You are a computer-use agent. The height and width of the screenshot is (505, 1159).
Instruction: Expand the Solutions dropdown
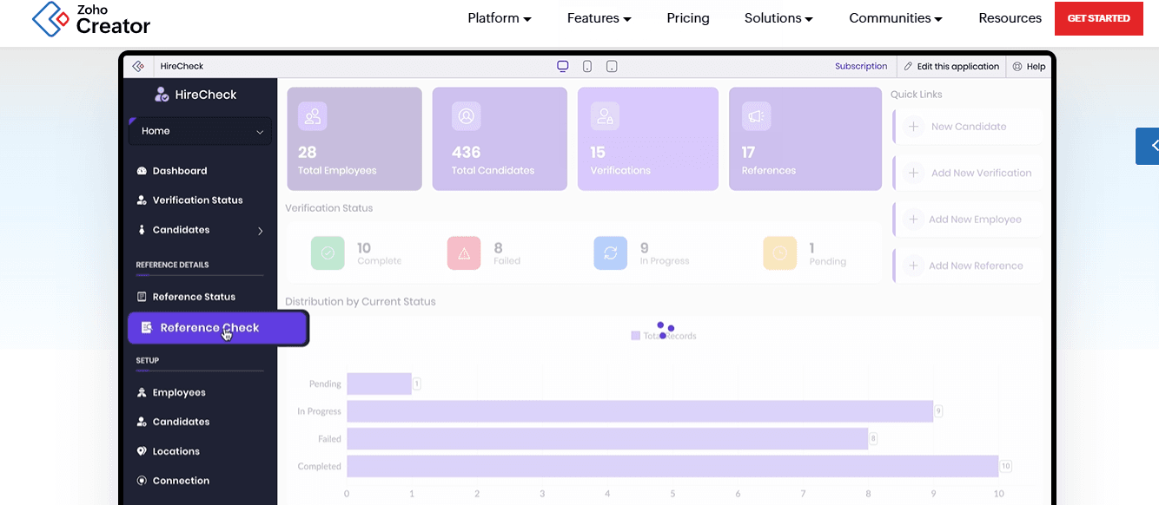pyautogui.click(x=779, y=18)
